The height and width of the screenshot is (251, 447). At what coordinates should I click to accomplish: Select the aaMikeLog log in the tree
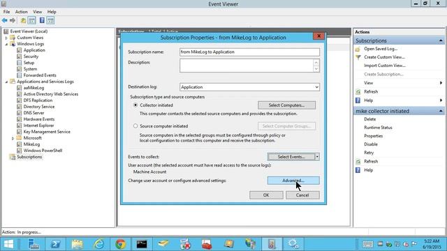tap(34, 88)
